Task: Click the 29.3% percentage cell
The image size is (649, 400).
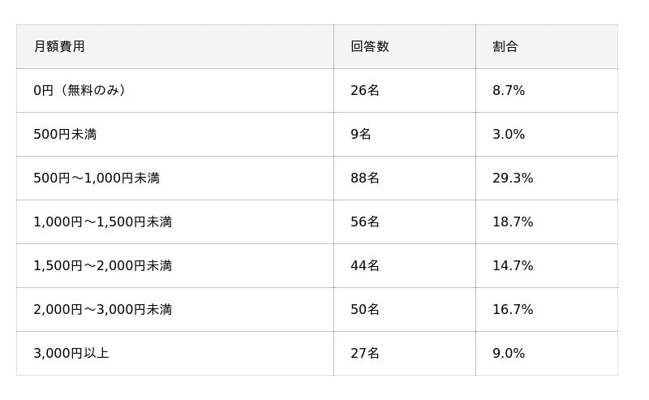Action: click(x=513, y=178)
